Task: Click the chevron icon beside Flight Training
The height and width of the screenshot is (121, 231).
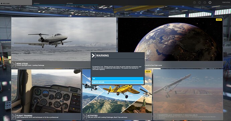Action: click(14, 116)
